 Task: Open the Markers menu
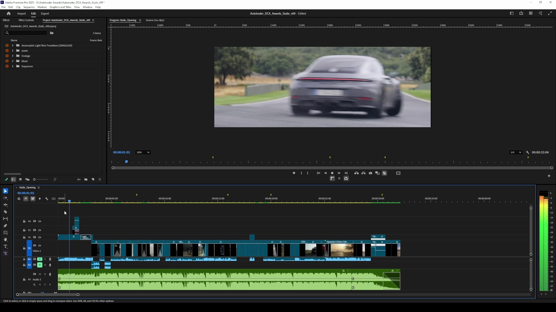[42, 7]
